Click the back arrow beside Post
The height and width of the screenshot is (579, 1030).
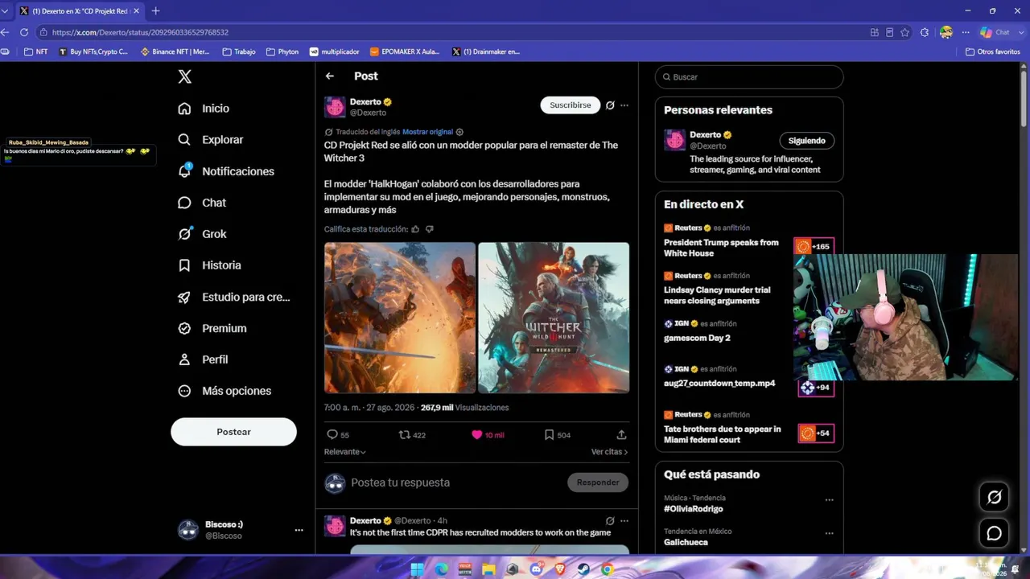(330, 76)
